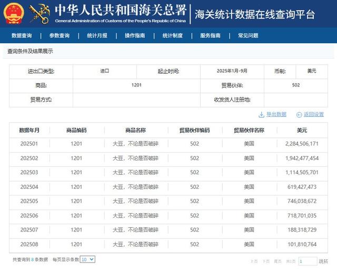Viewport: 337px width, 271px height.
Task: Click the national emblem logo
Action: point(14,13)
